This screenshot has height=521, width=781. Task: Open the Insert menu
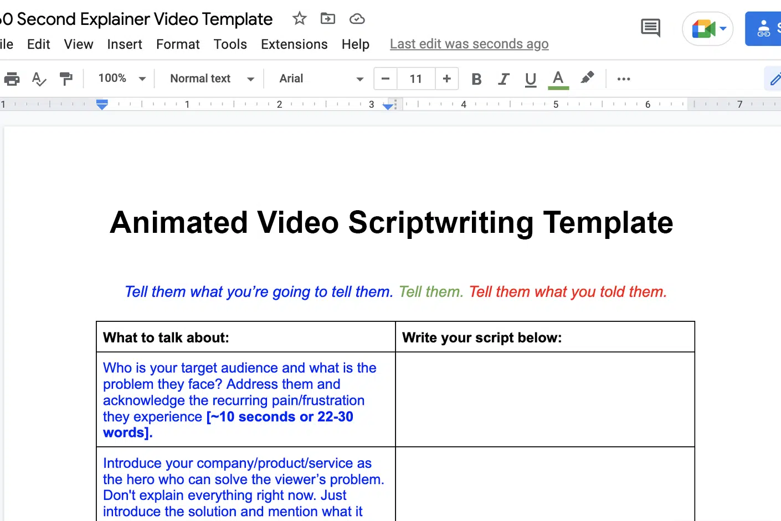coord(125,44)
